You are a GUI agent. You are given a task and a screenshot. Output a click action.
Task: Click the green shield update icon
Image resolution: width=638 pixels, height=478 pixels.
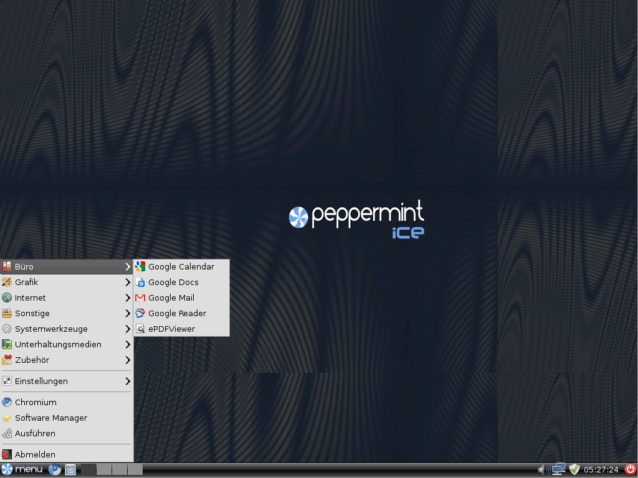click(574, 469)
